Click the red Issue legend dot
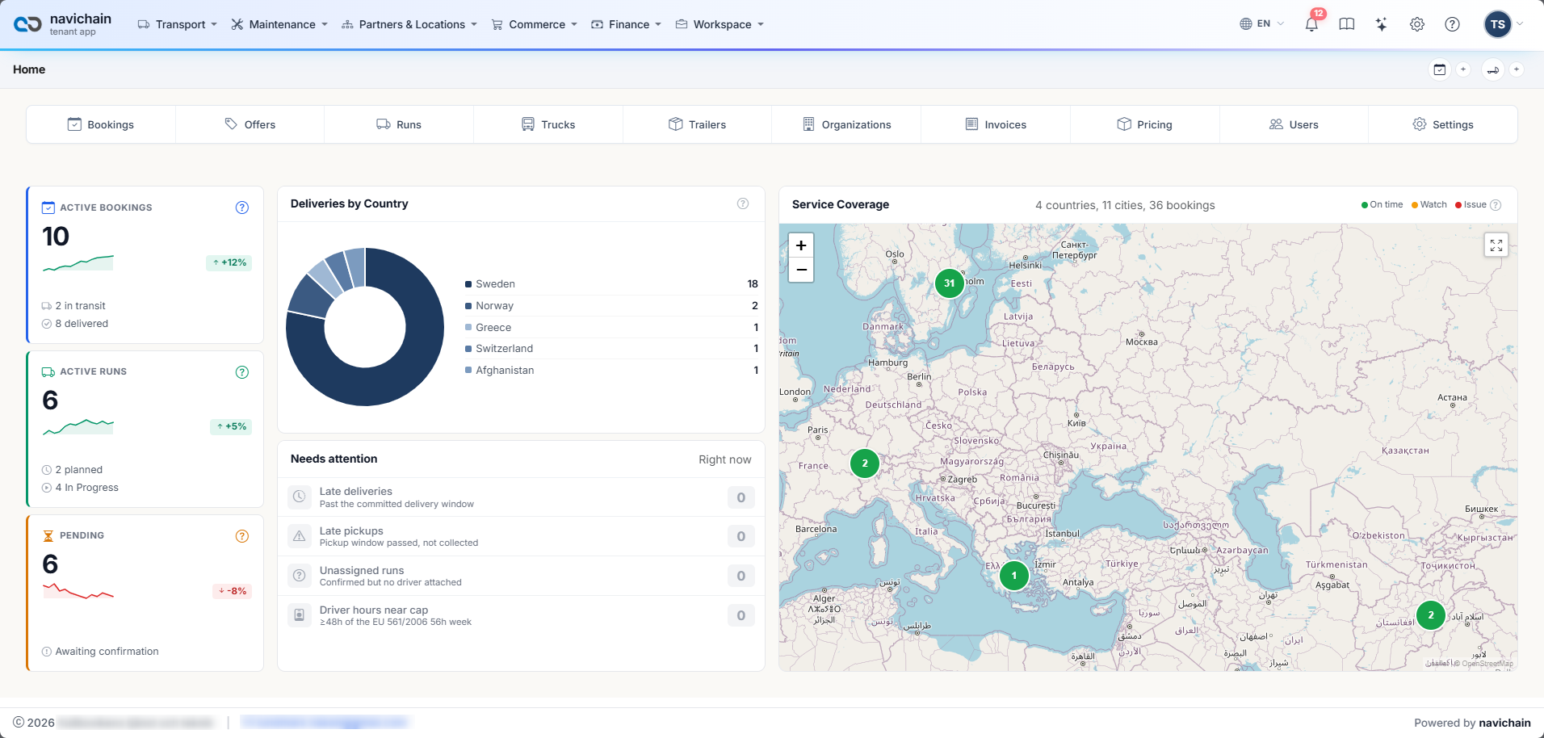1544x738 pixels. (x=1458, y=205)
